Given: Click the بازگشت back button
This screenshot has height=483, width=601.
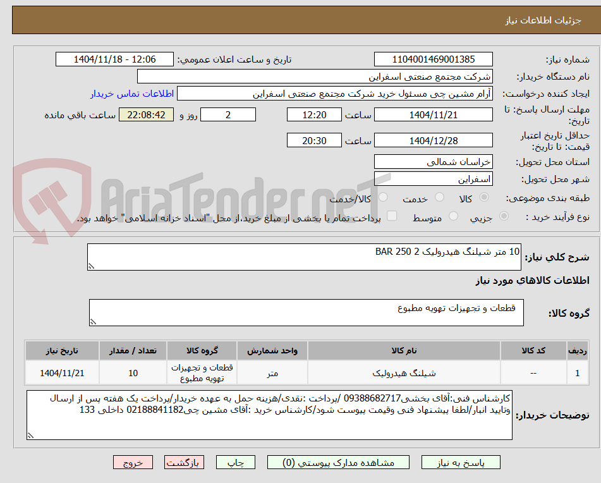Looking at the screenshot, I should [184, 462].
